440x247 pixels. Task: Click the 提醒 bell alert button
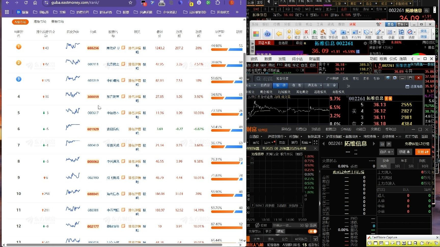tap(404, 152)
